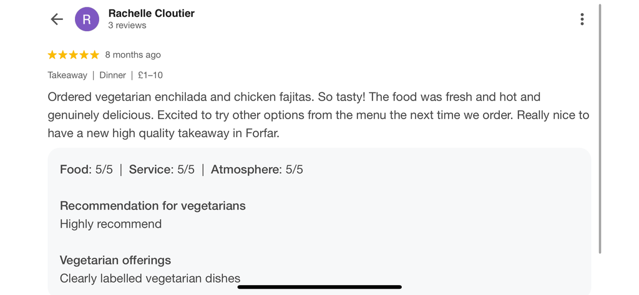Screen dimensions: 639x295
Task: Click the Highly recommend text
Action: 111,224
